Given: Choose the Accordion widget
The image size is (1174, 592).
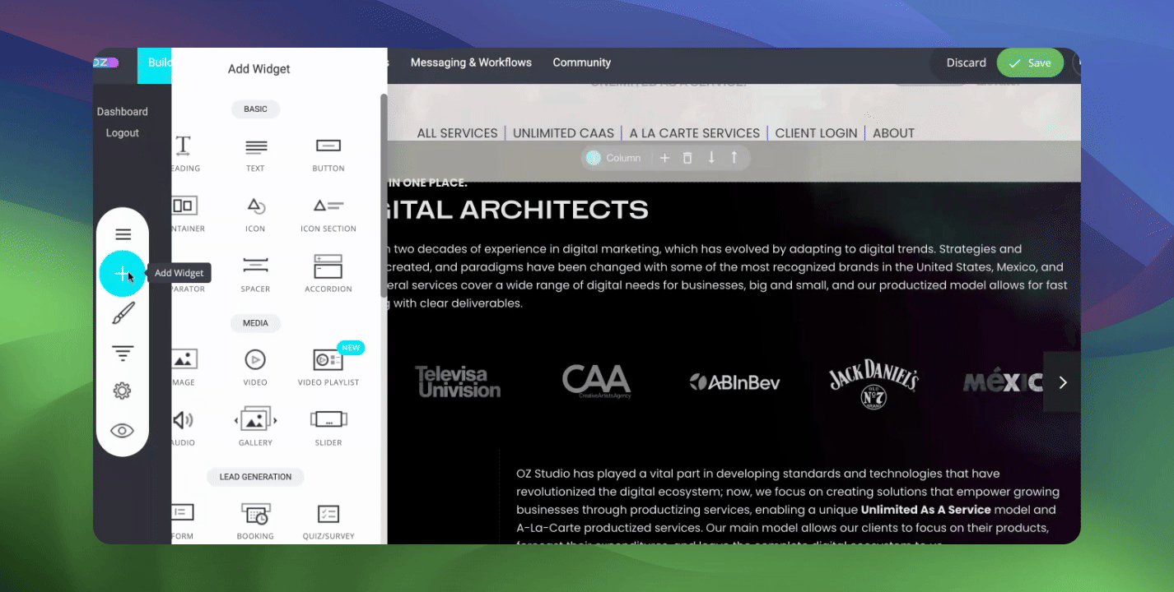Looking at the screenshot, I should [328, 274].
